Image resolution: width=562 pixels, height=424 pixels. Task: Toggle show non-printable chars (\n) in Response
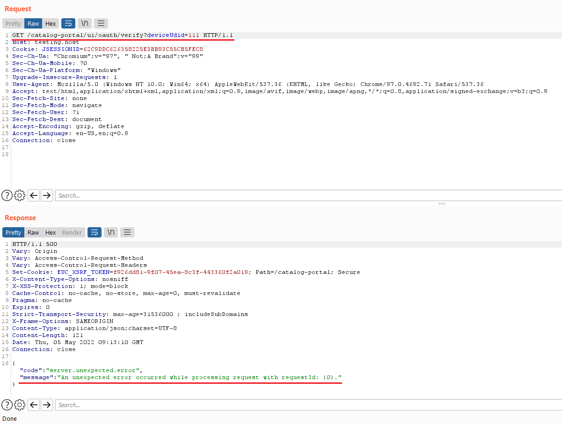coord(111,232)
